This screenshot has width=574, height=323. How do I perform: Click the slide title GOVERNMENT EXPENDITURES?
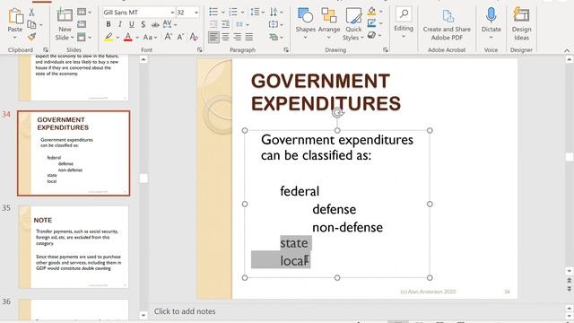click(x=326, y=92)
